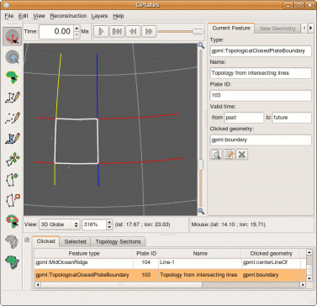Reset animation to start time

[x=117, y=31]
